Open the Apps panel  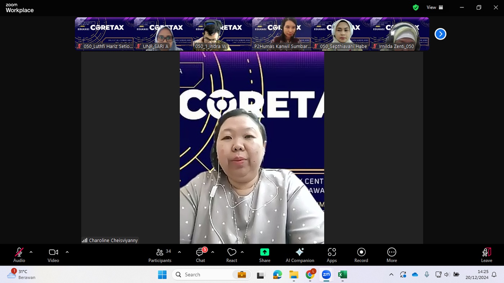[x=332, y=255]
